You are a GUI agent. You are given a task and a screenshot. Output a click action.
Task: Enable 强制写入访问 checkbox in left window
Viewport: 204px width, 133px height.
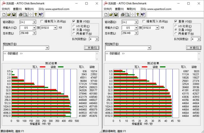pyautogui.click(x=42, y=21)
